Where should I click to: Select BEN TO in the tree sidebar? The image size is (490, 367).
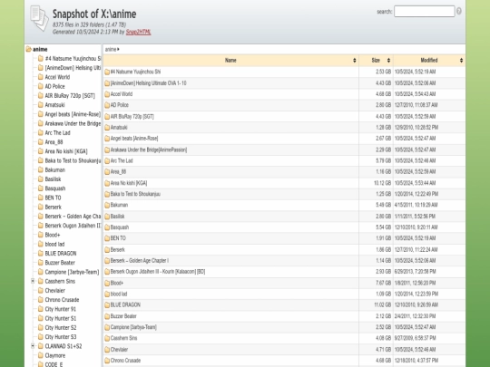pyautogui.click(x=54, y=198)
